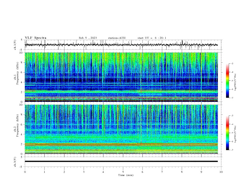
Task: Click the ch.1 frequency tick label "2"
Action: pos(22,92)
